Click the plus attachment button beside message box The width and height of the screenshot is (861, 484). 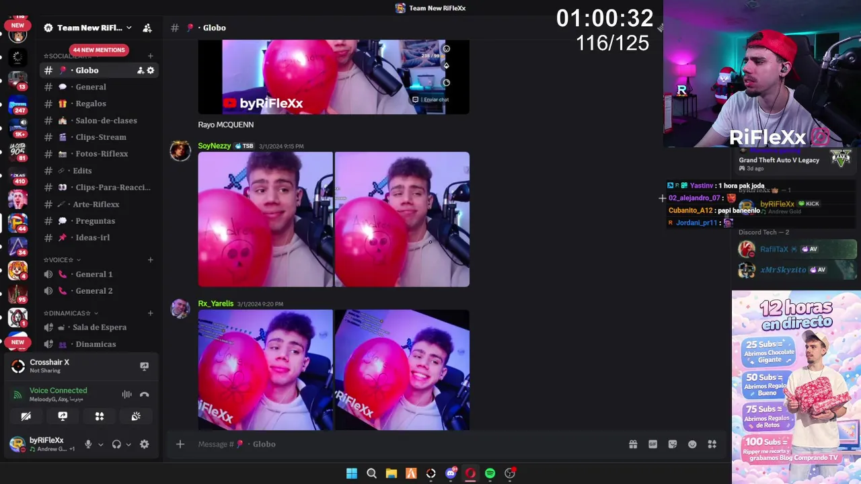tap(180, 444)
